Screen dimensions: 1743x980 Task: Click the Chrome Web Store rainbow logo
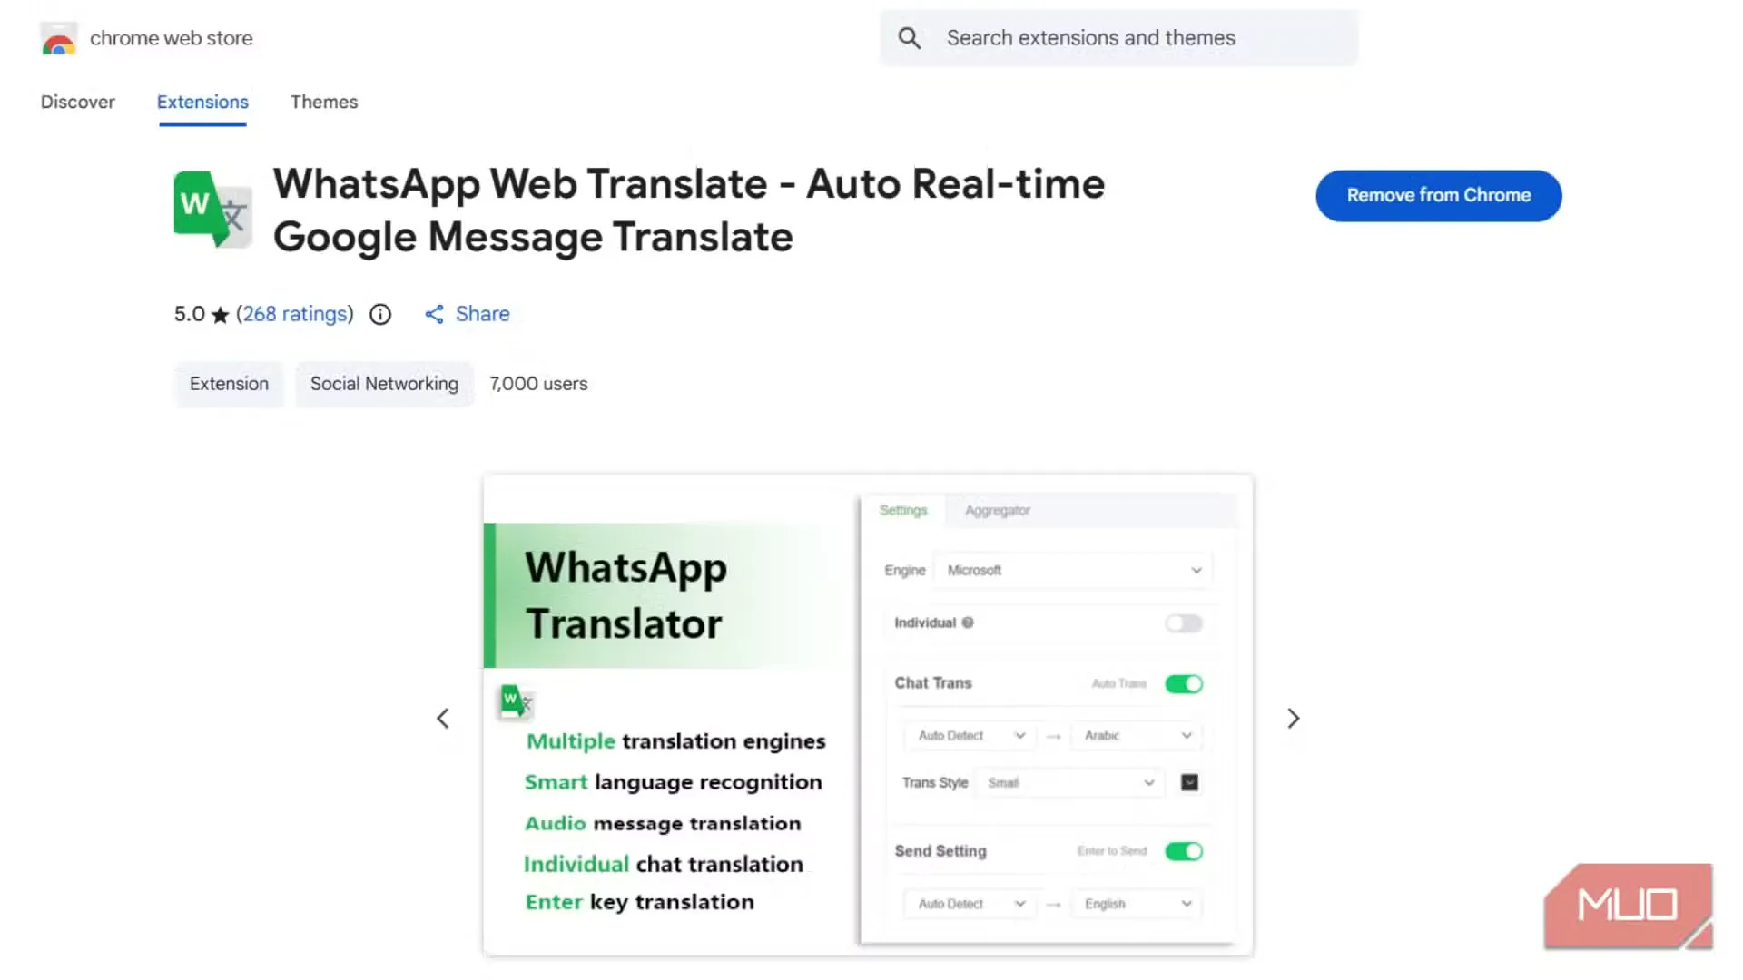(59, 39)
